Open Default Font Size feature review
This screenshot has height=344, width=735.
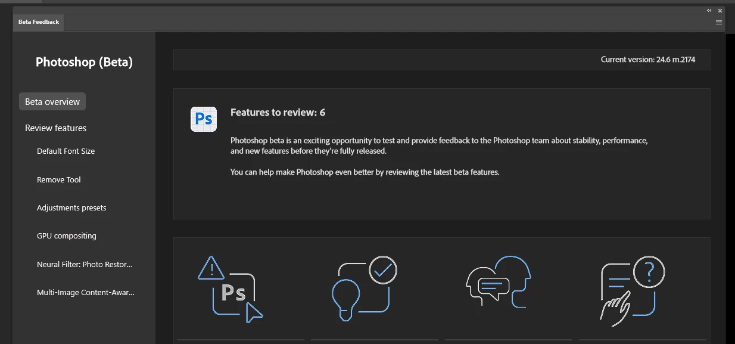pyautogui.click(x=66, y=151)
